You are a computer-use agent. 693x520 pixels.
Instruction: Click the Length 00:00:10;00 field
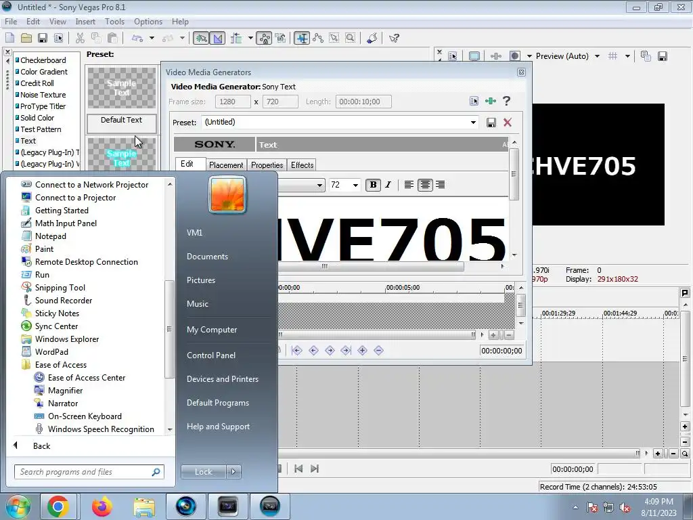[x=363, y=102]
